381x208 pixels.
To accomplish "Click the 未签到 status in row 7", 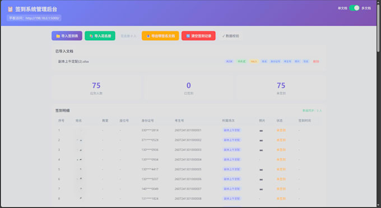I will [x=281, y=189].
